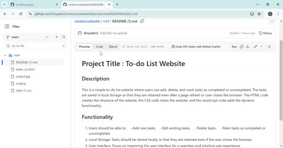Viewport: 283px width, 148px height.
Task: Open script.js in the file tree
Action: tap(21, 83)
